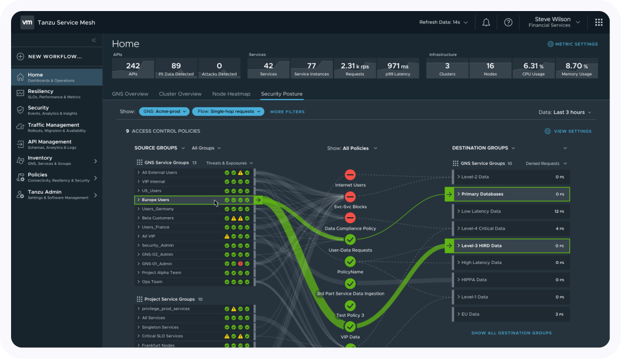Open Resiliency in the sidebar
The height and width of the screenshot is (359, 621).
click(57, 94)
